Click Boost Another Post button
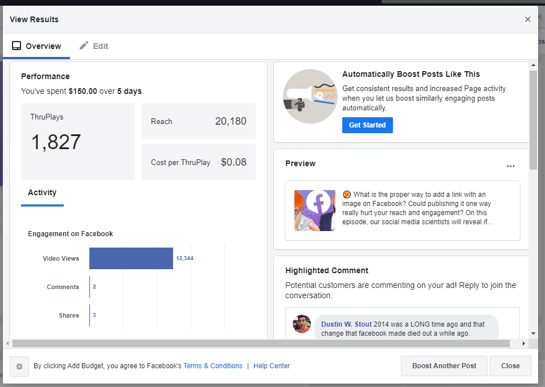545x387 pixels. [x=444, y=366]
